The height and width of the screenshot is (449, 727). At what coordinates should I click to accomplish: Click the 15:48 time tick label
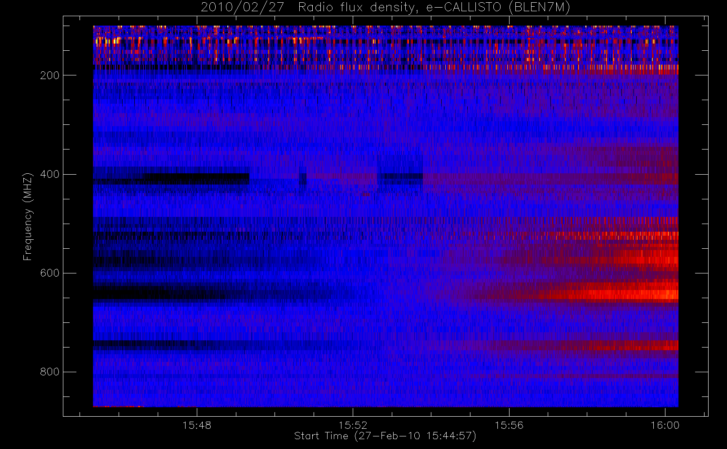(197, 425)
